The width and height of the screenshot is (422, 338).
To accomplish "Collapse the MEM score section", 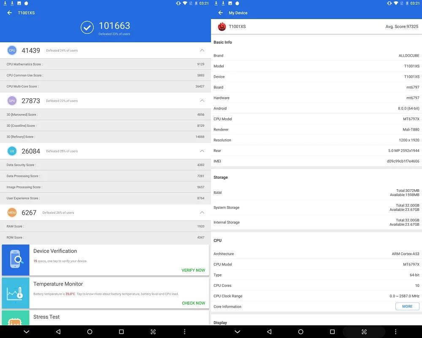I will [202, 213].
